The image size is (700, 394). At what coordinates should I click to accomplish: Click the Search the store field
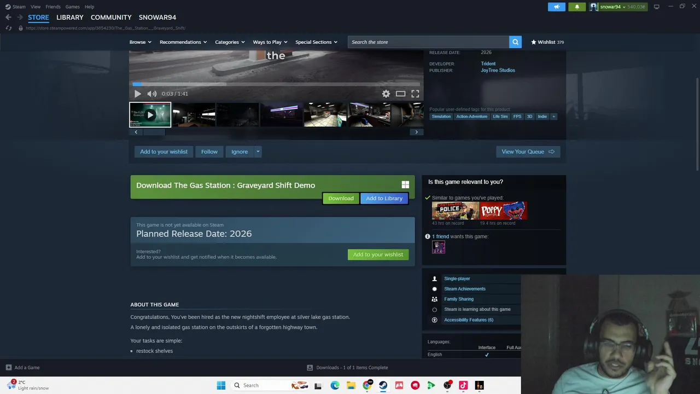click(428, 42)
